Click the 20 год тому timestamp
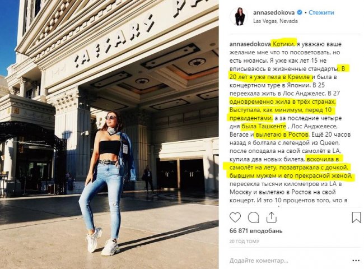The image size is (364, 269). pos(244,242)
